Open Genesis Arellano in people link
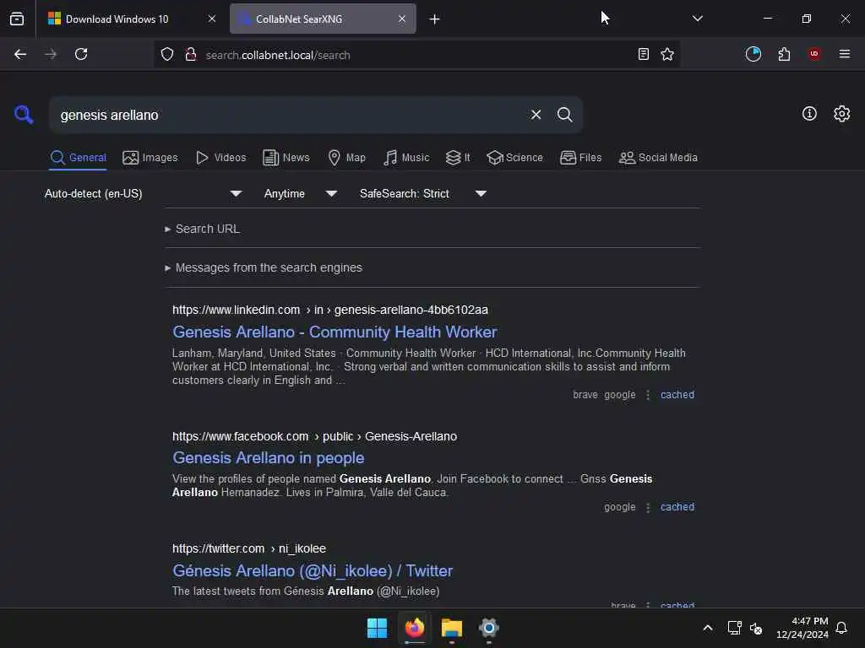 click(268, 458)
